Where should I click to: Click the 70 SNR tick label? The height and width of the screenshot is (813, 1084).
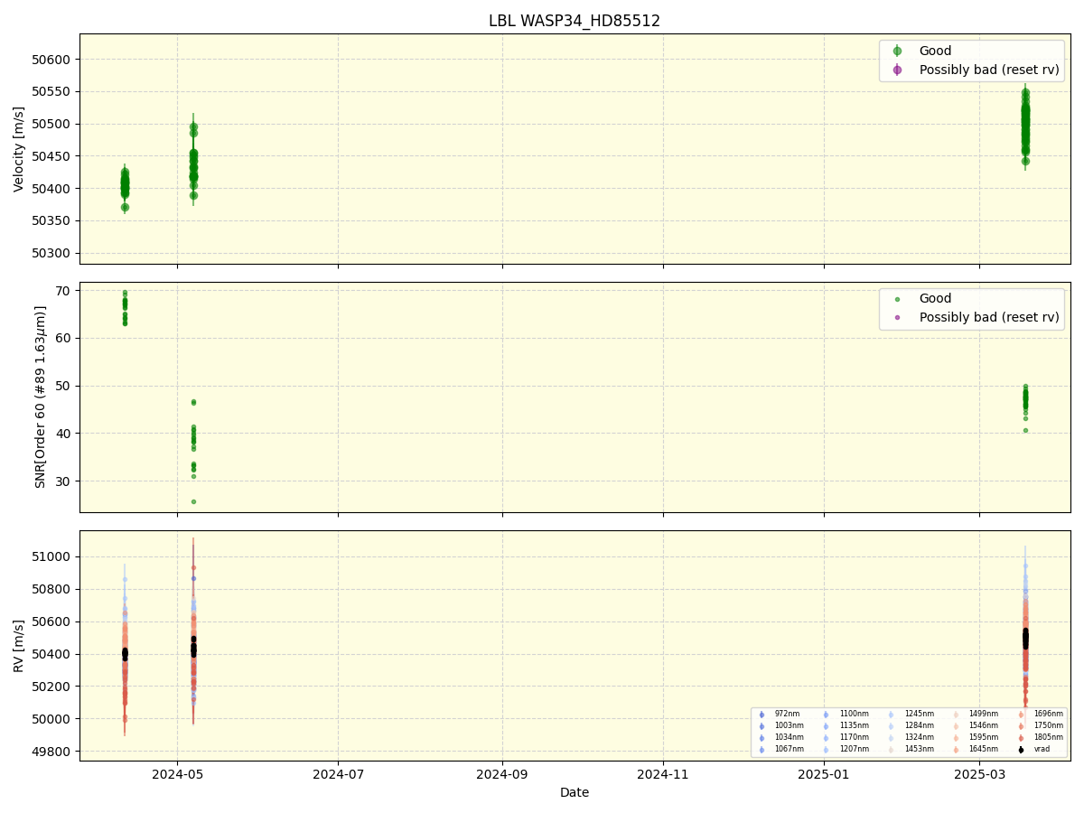coord(63,291)
